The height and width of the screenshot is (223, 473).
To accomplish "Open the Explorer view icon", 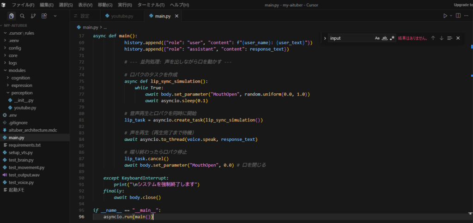I will click(12, 16).
